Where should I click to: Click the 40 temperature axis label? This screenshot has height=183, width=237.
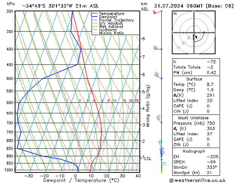click(x=138, y=176)
